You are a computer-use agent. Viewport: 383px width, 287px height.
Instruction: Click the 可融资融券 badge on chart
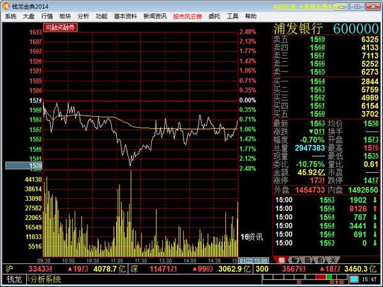point(60,28)
